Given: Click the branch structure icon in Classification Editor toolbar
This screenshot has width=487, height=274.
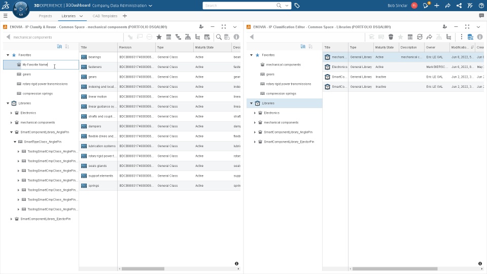Looking at the screenshot, I should coord(448,37).
